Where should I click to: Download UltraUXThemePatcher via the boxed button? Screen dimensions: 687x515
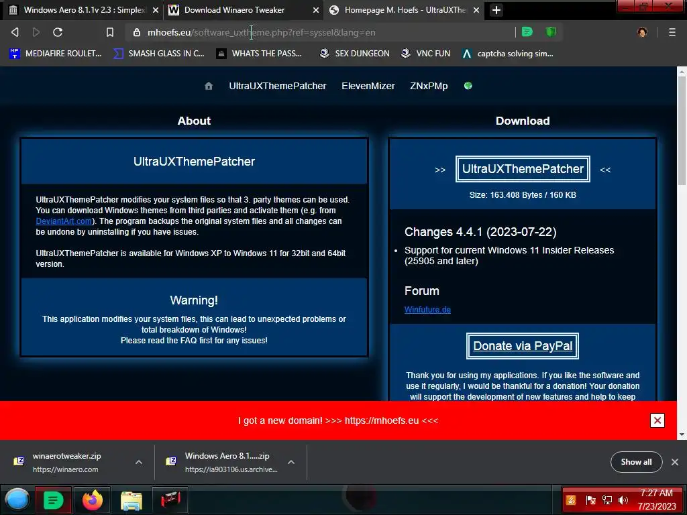tap(523, 169)
